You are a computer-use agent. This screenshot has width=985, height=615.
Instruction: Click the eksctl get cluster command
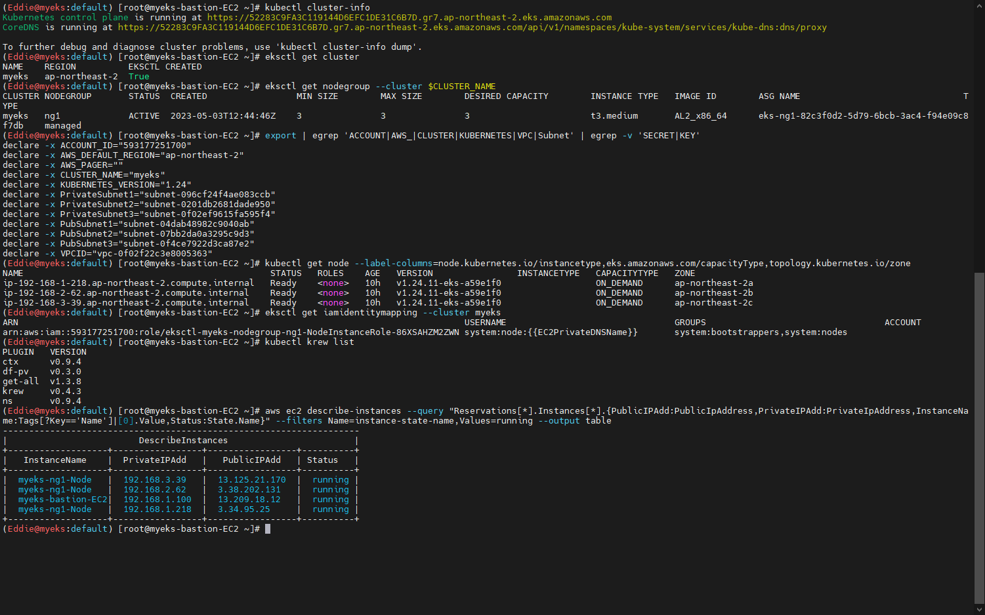(x=312, y=57)
